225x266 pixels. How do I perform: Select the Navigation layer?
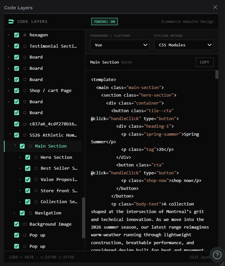point(48,213)
